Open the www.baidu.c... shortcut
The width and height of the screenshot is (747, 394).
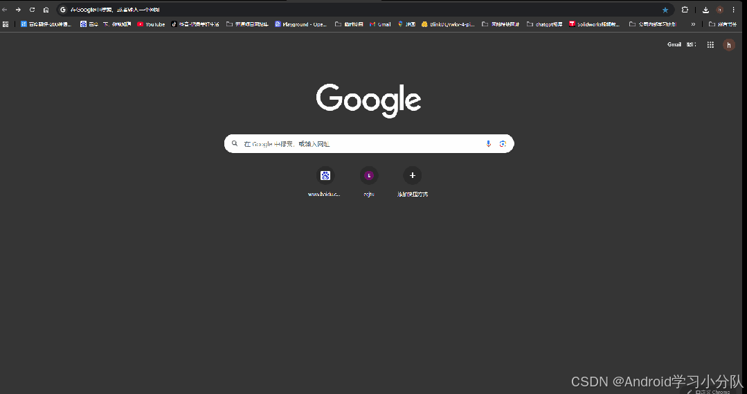point(325,182)
